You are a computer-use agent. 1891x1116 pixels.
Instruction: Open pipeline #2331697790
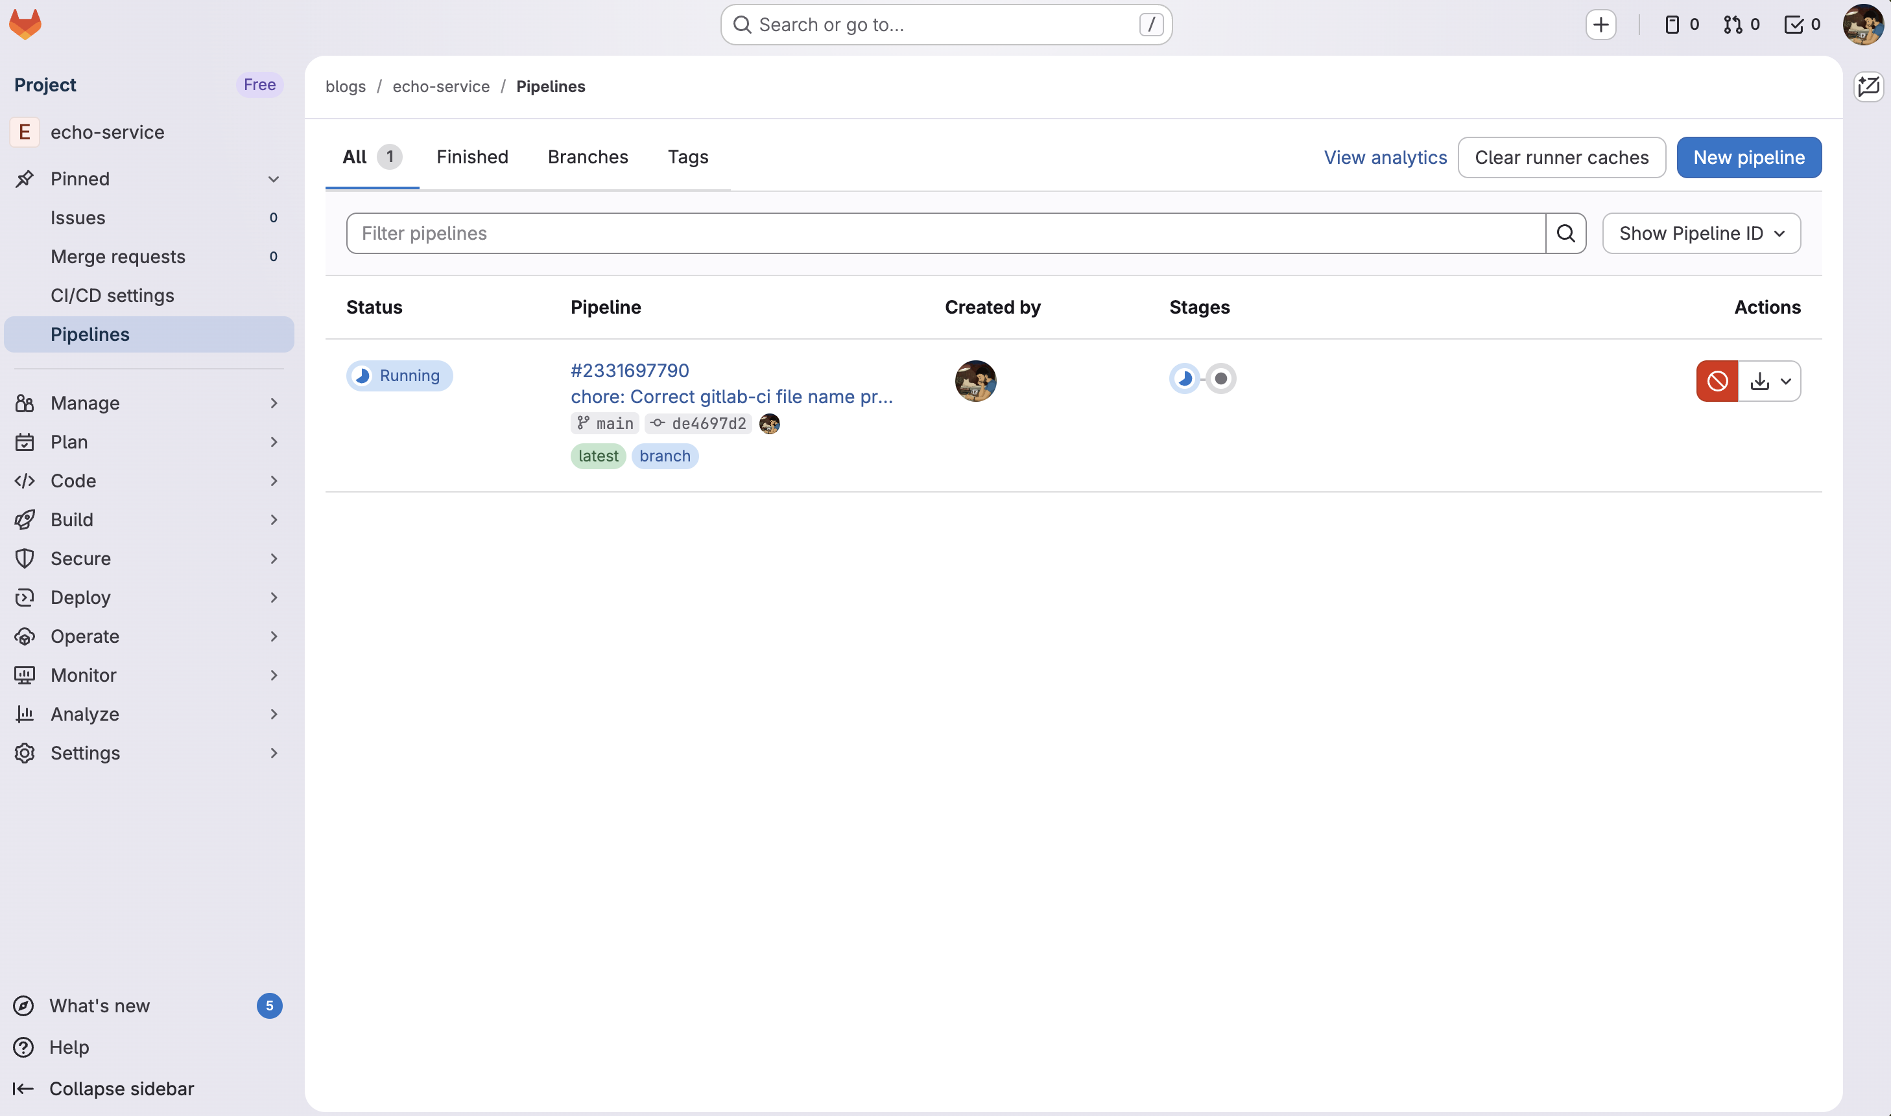[629, 370]
